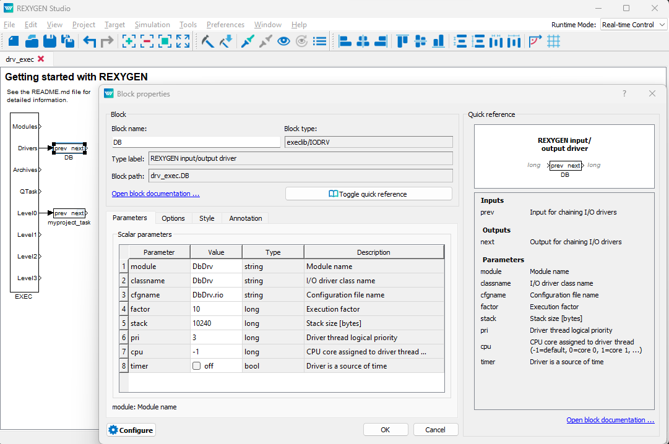
Task: Switch to the Annotation tab
Action: pos(246,218)
